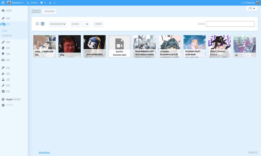
Task: Open the Pakchuii account menu at top right
Action: click(250, 3)
